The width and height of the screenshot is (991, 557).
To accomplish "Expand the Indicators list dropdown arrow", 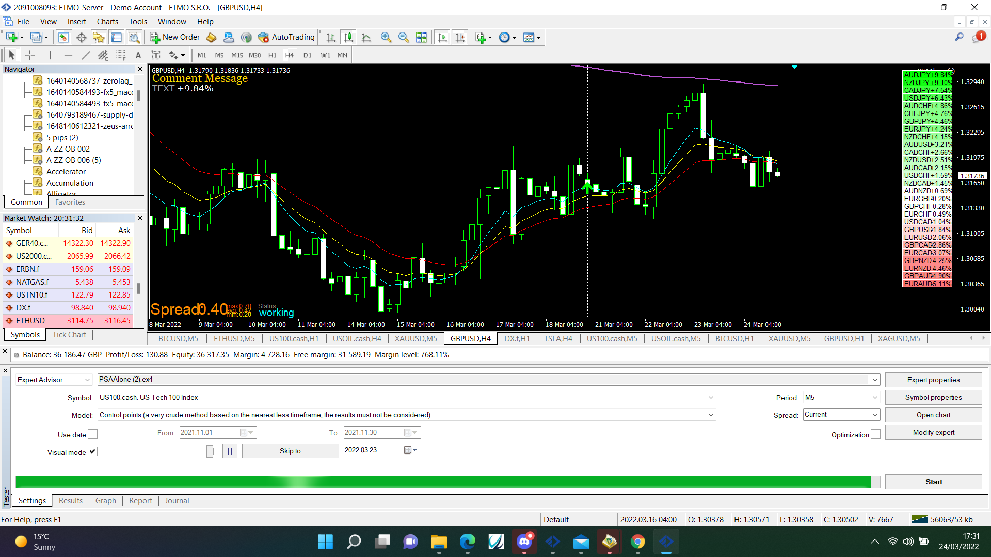I will click(x=490, y=37).
